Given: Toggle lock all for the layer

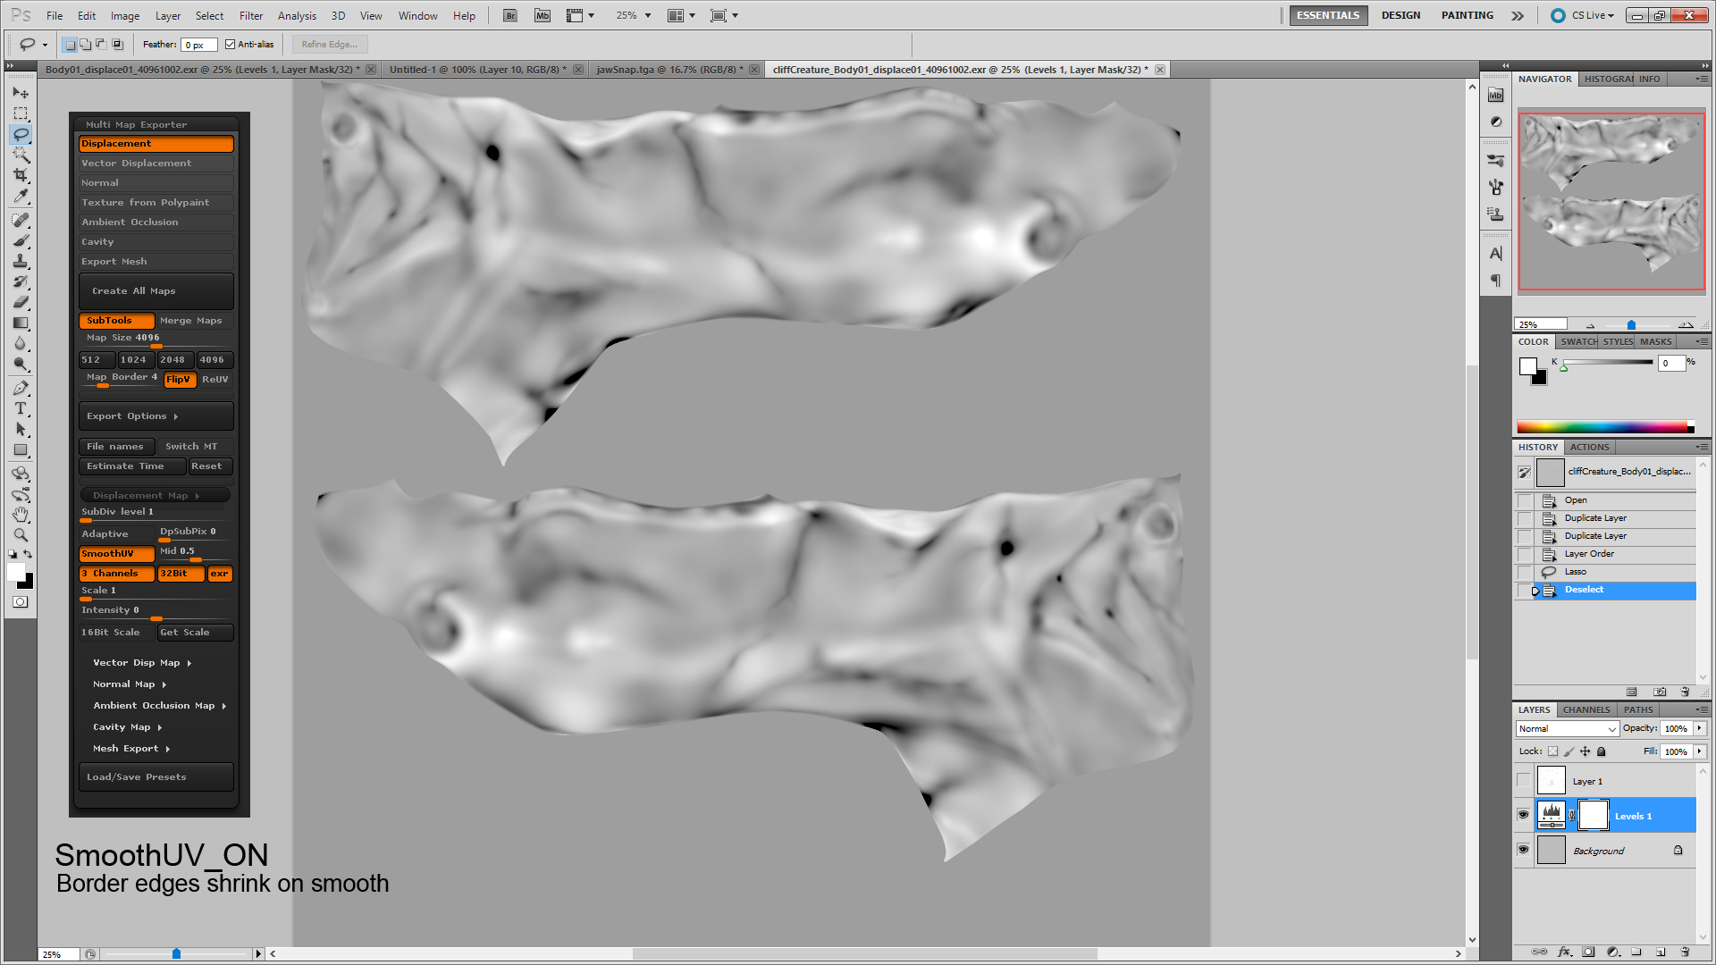Looking at the screenshot, I should click(1602, 751).
